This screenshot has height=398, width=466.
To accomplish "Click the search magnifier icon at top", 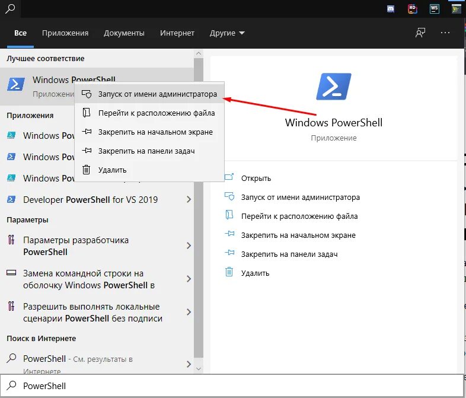I will (11, 8).
